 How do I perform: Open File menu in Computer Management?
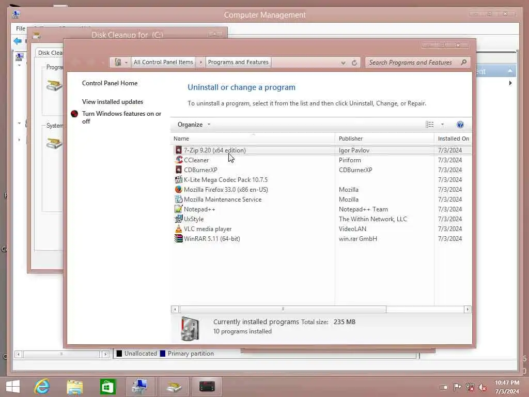tap(20, 28)
